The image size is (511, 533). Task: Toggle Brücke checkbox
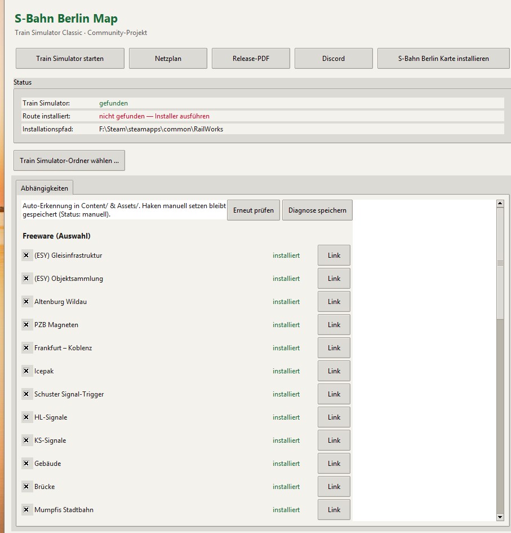click(x=26, y=486)
